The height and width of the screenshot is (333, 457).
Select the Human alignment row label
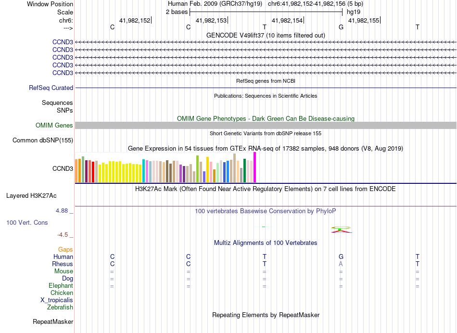coord(63,256)
